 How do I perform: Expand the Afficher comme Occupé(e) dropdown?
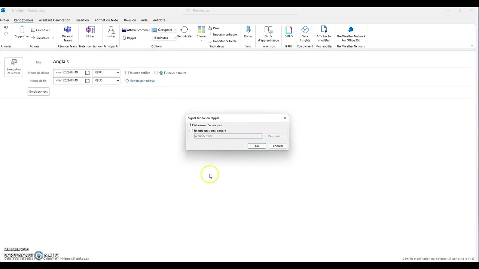pos(174,30)
